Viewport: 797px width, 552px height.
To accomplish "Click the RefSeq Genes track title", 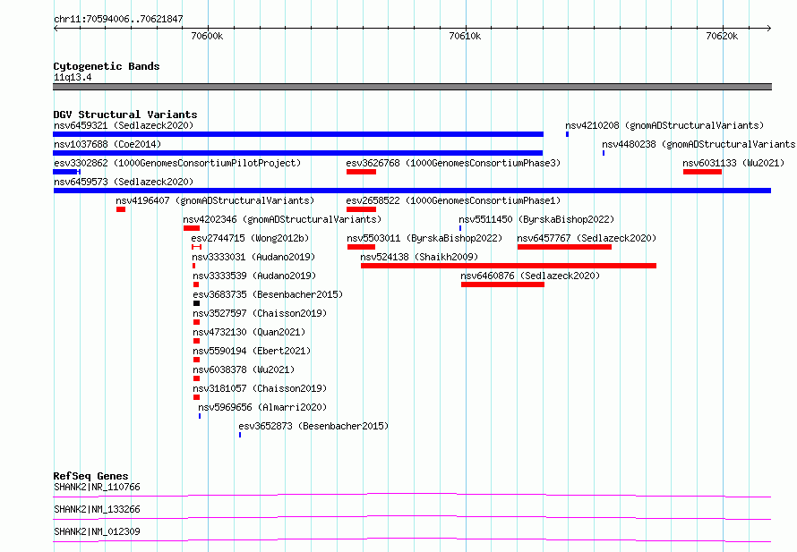I will click(90, 476).
